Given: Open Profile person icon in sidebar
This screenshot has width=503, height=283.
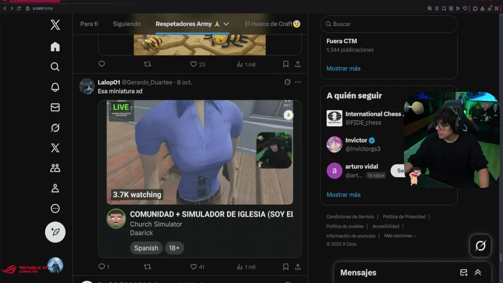Looking at the screenshot, I should (55, 188).
